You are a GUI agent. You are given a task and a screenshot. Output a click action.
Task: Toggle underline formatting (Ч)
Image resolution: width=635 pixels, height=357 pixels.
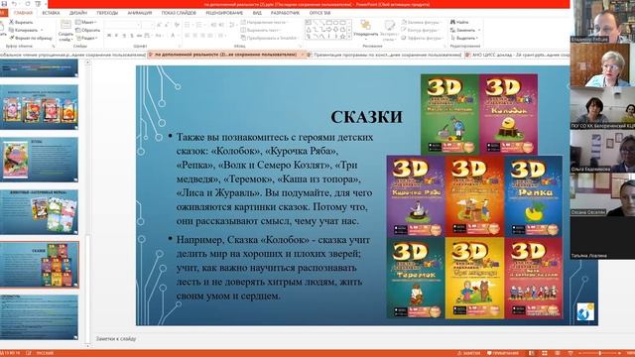[124, 36]
